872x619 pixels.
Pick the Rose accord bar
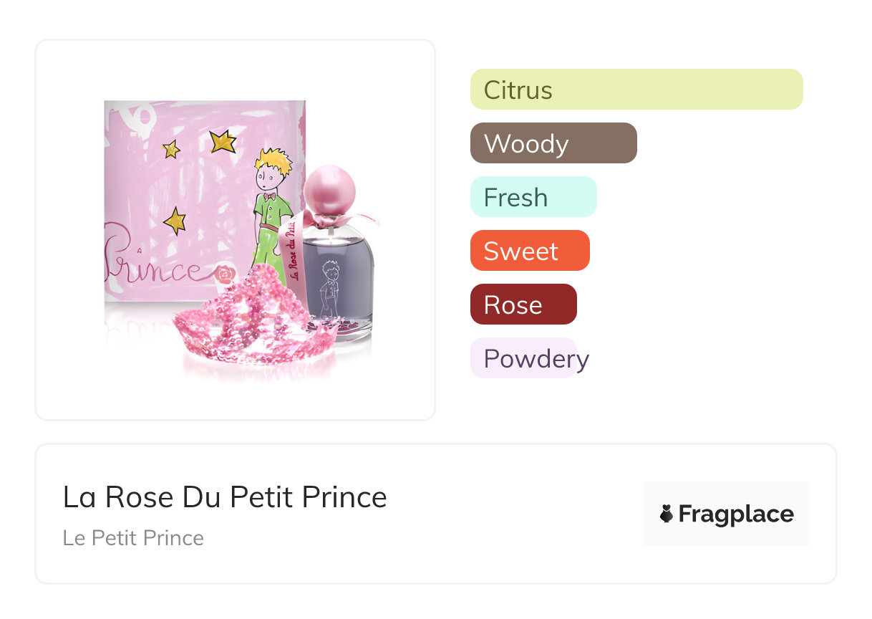point(523,304)
